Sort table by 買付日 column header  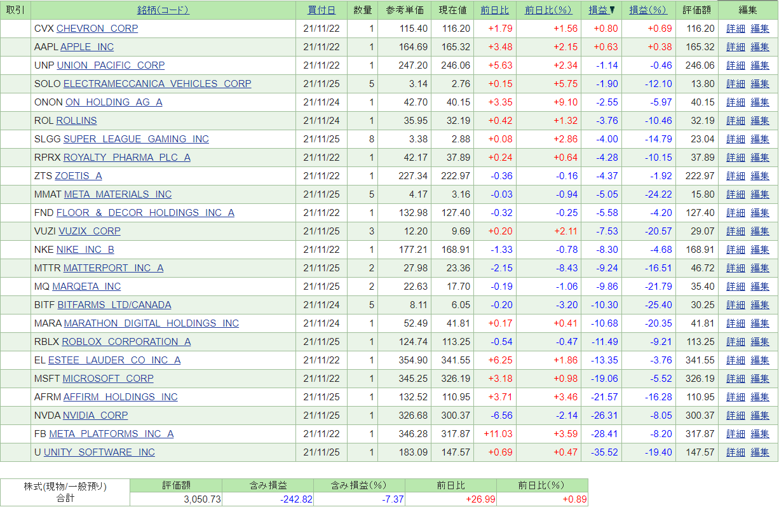click(x=322, y=10)
